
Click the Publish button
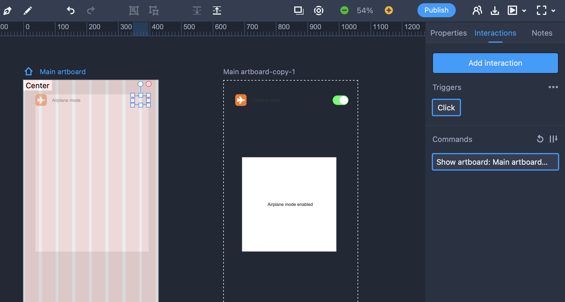click(x=436, y=10)
